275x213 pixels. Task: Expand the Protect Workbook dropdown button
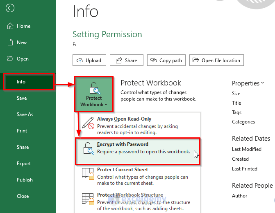point(94,94)
